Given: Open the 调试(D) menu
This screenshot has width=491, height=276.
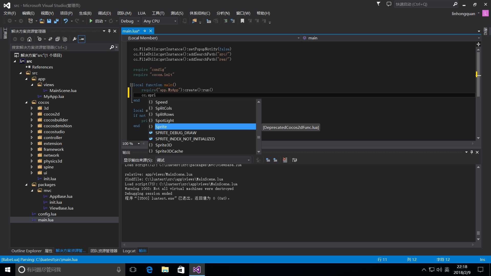Looking at the screenshot, I should pyautogui.click(x=104, y=13).
